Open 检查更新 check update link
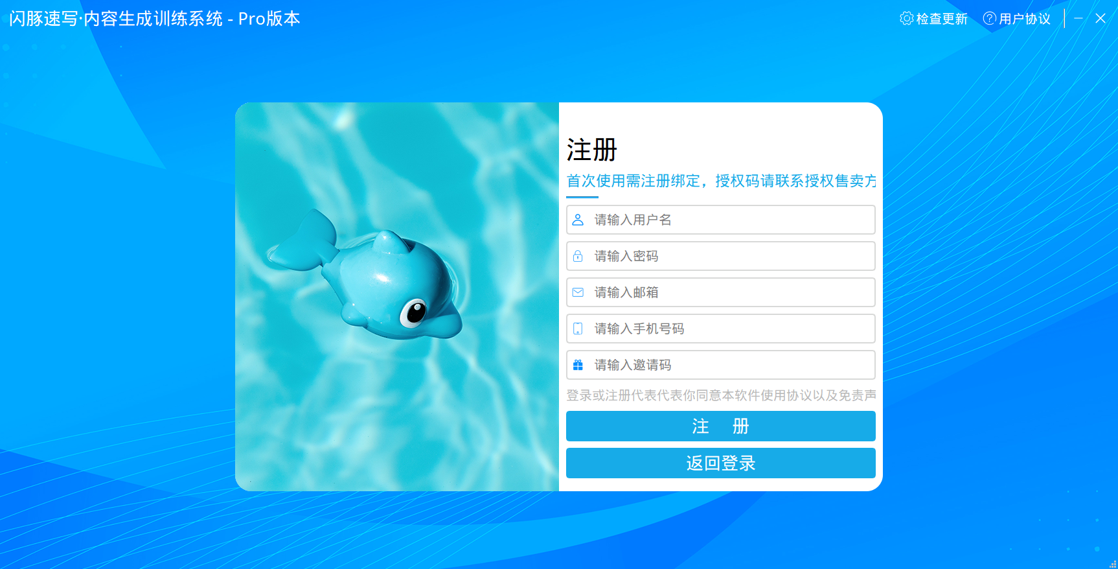 coord(942,19)
